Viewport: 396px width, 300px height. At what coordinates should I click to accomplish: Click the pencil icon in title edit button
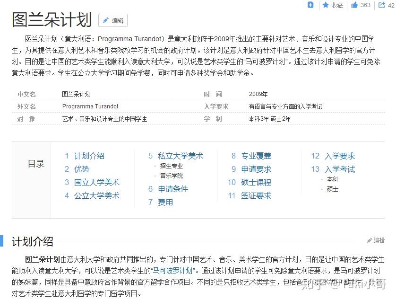(105, 20)
